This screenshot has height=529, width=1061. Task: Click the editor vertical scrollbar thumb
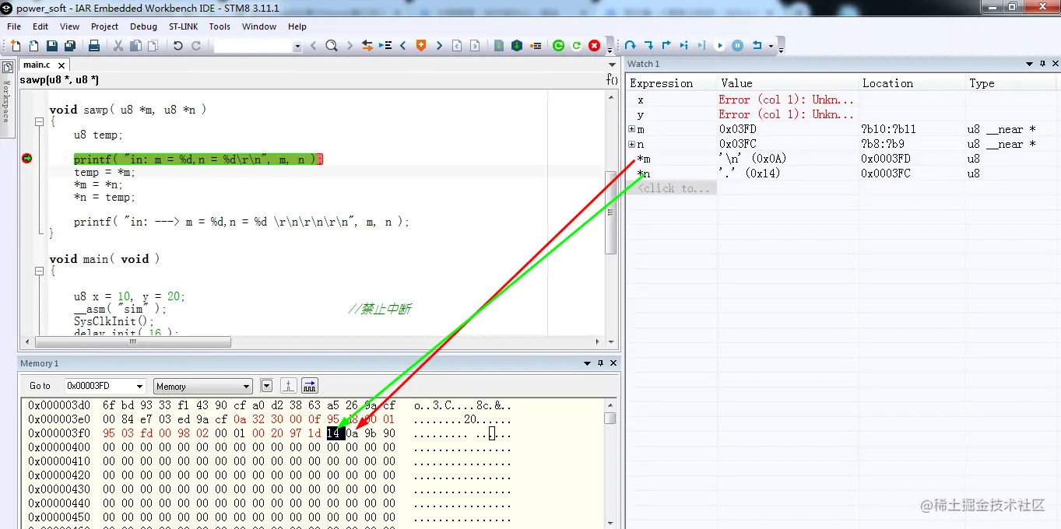(x=611, y=212)
